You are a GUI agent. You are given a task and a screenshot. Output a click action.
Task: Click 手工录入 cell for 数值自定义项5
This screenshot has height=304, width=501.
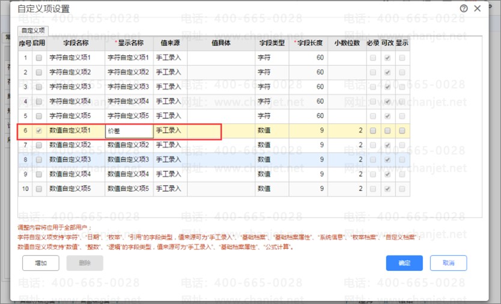170,189
